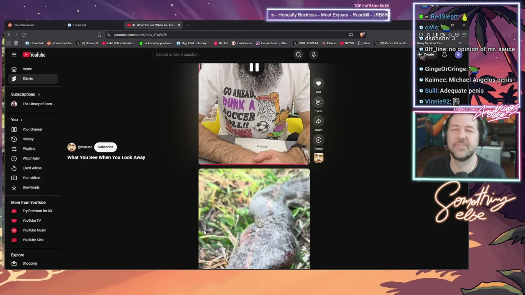Go forward in the browser
The width and height of the screenshot is (525, 295).
16,35
